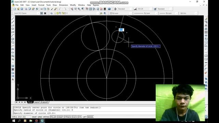Image resolution: width=219 pixels, height=123 pixels.
Task: Select the Rotate tool in Modify toolbar
Action: pyautogui.click(x=206, y=39)
